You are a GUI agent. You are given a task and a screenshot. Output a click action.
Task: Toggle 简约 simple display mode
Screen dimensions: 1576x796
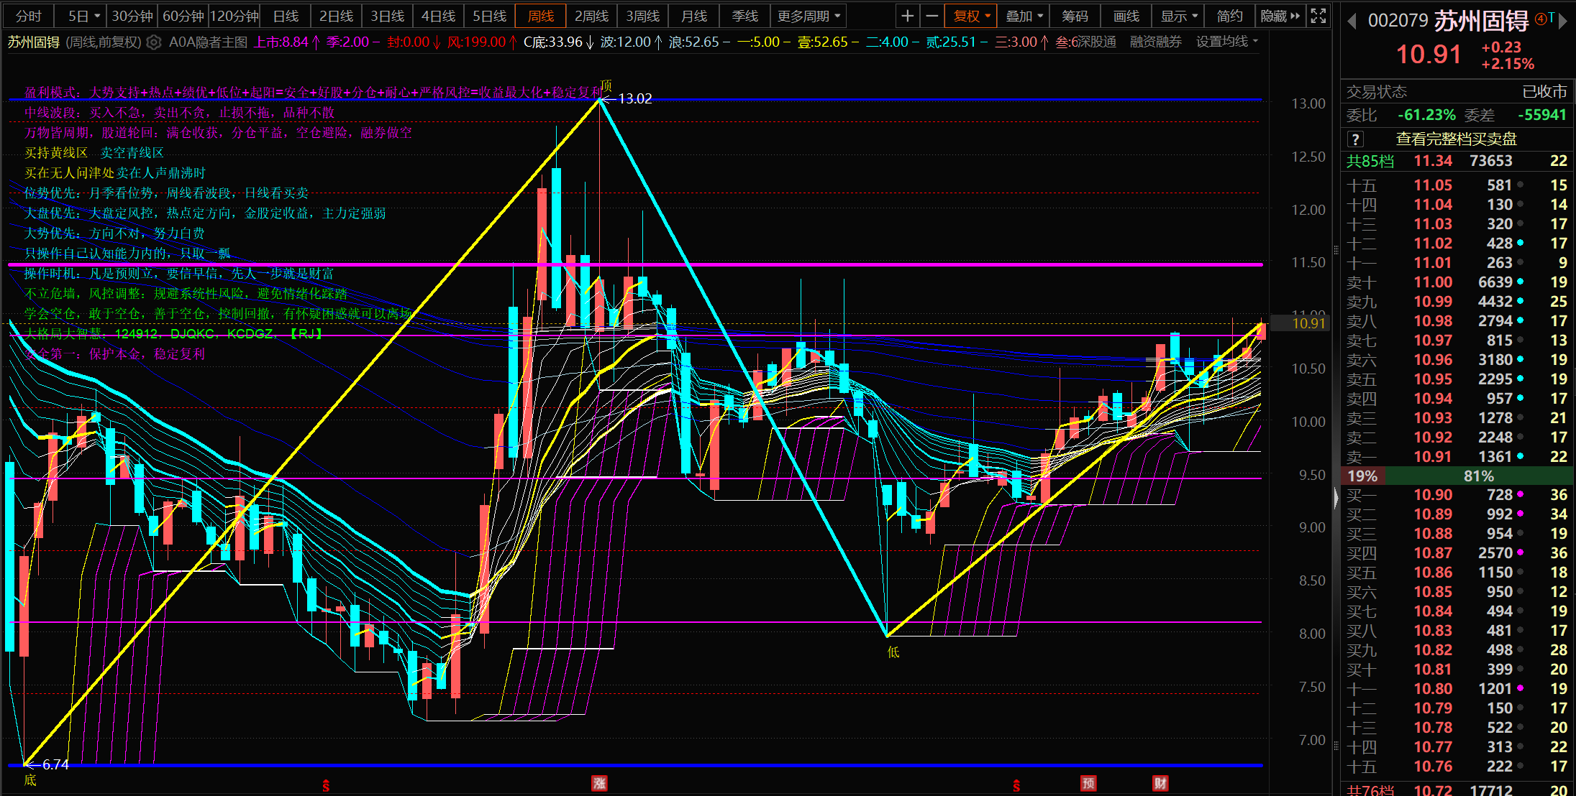1229,16
